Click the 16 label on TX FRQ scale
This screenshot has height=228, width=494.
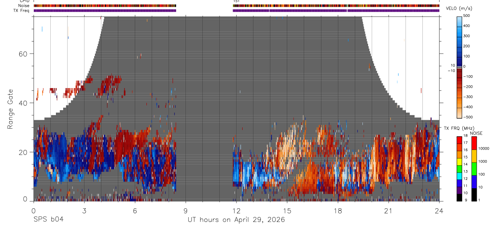click(x=466, y=150)
